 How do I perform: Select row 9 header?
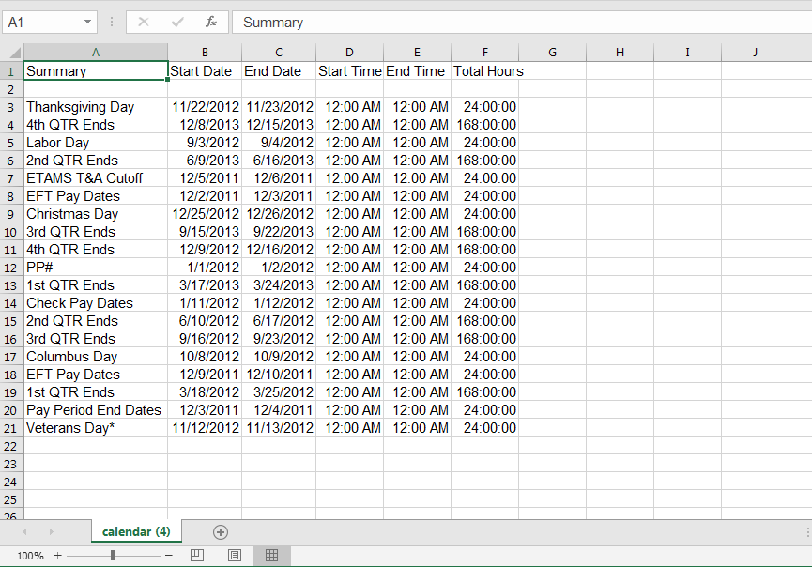click(10, 213)
